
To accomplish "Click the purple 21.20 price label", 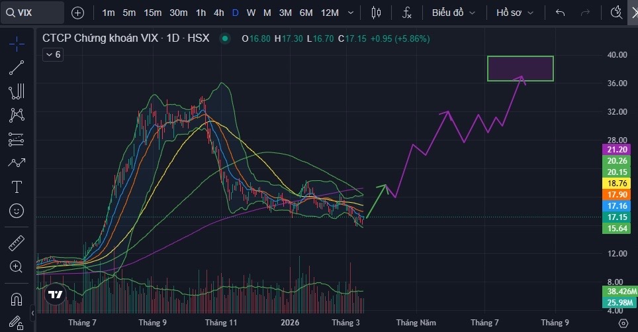I will [616, 150].
